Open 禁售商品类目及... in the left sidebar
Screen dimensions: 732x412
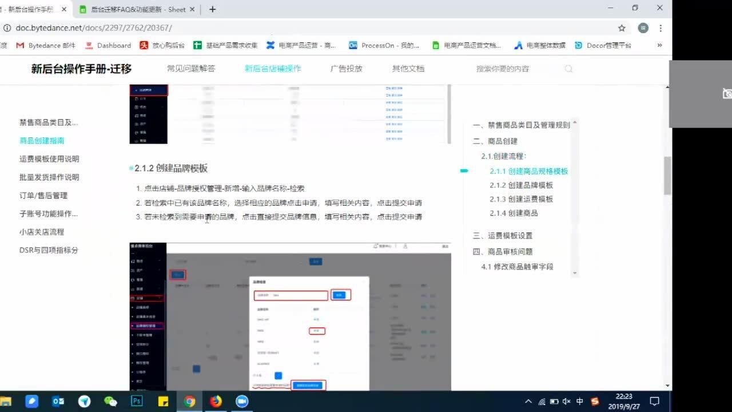49,122
